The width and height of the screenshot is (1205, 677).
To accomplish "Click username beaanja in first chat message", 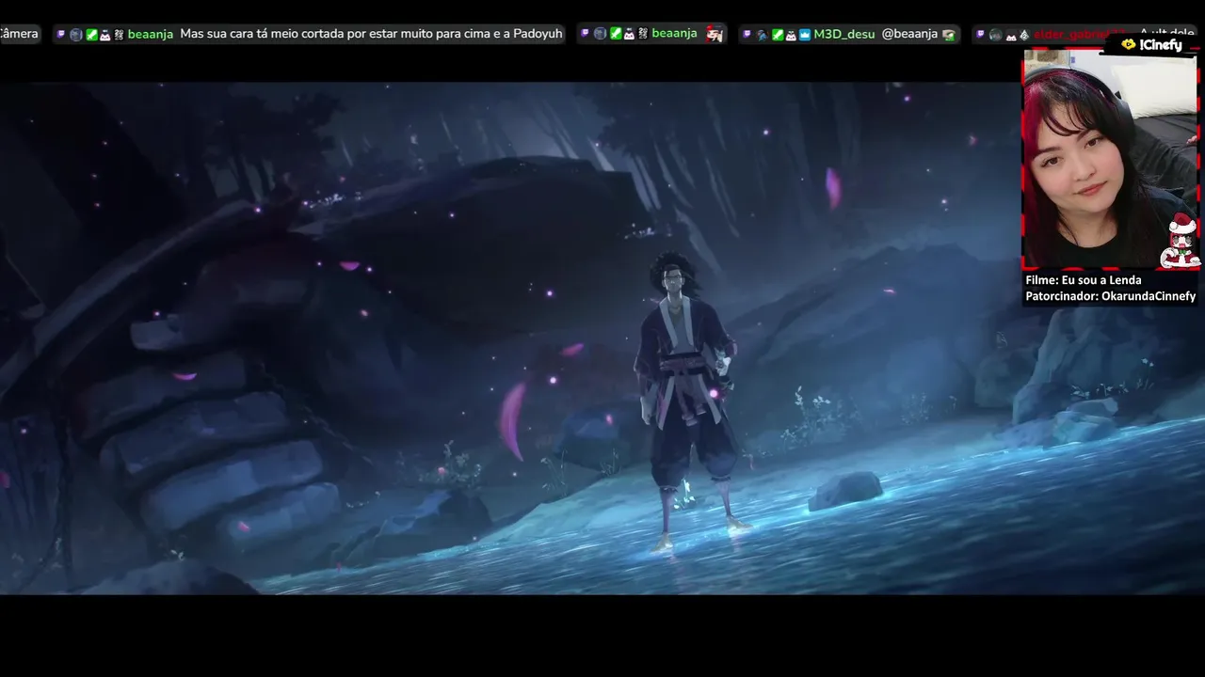I will (151, 34).
